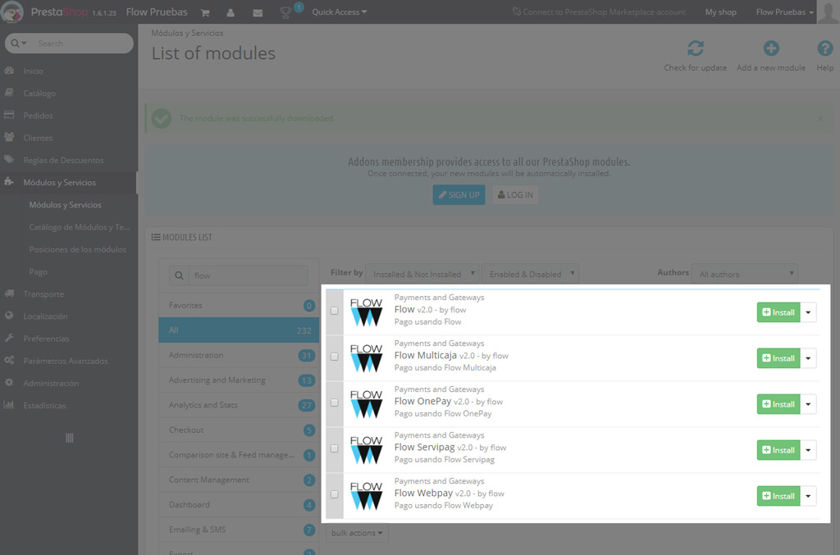Tick the checkbox for Flow Multicaja

[x=335, y=357]
